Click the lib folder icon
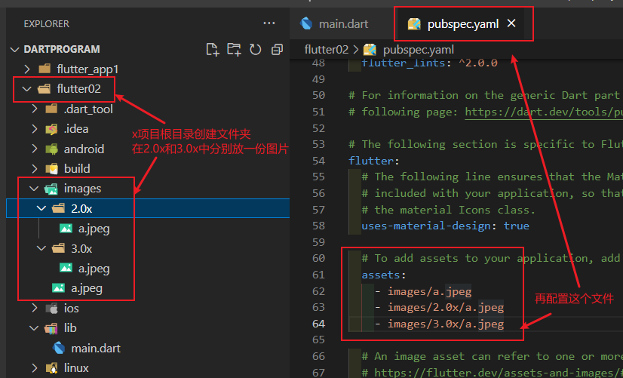Image resolution: width=623 pixels, height=378 pixels. 51,328
